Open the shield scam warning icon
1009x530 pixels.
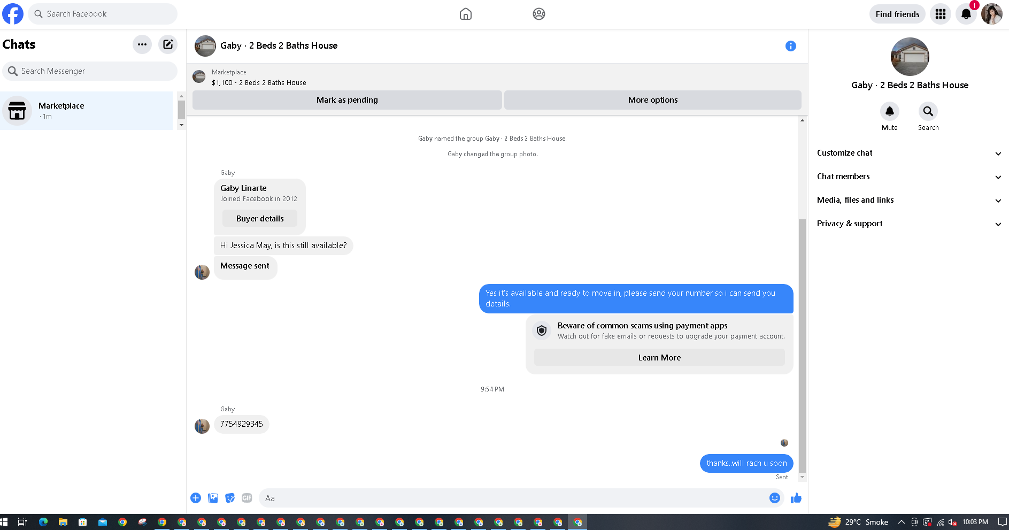(542, 331)
